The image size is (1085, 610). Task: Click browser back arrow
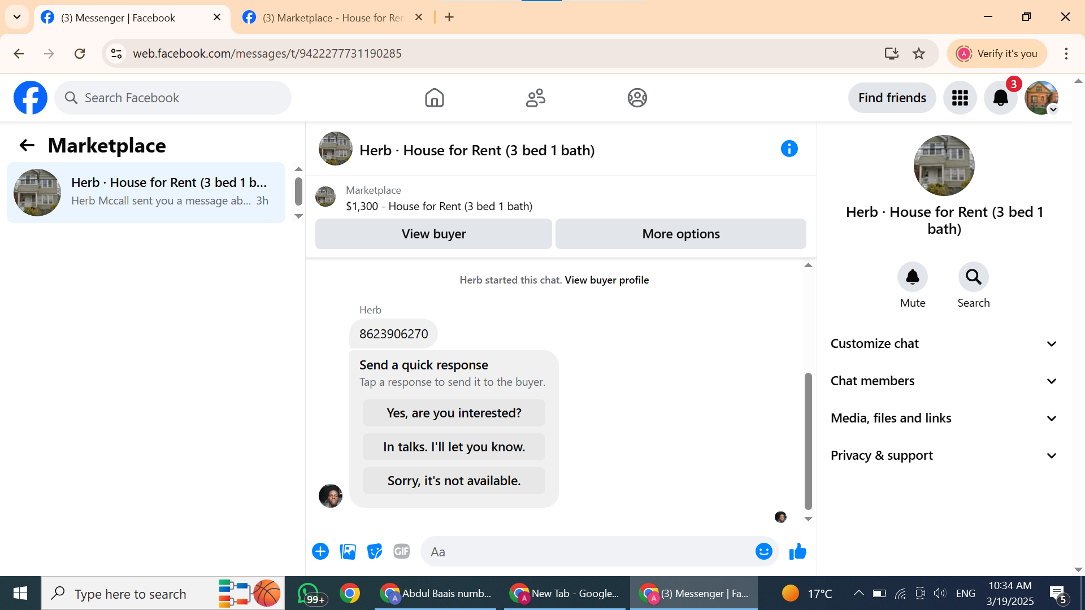[19, 54]
